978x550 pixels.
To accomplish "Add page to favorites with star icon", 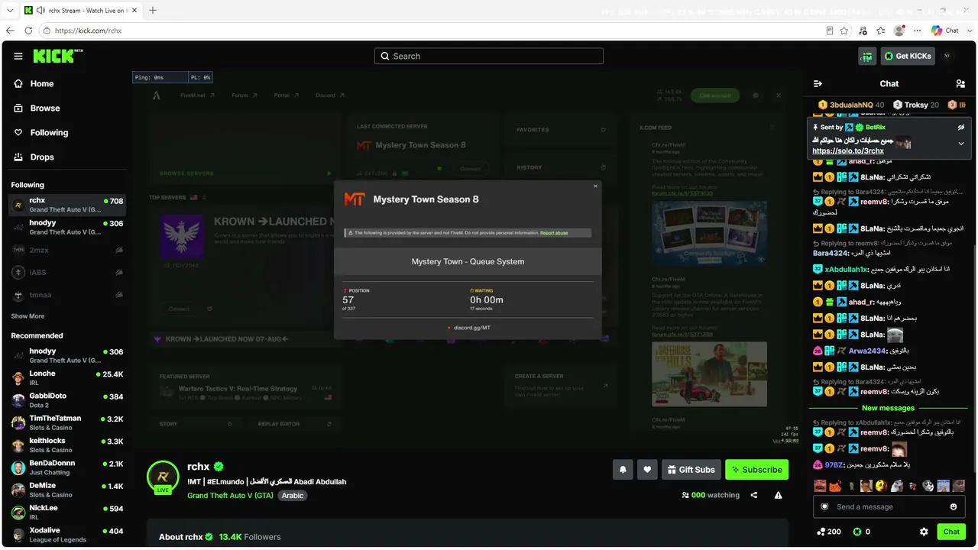I will coord(844,31).
